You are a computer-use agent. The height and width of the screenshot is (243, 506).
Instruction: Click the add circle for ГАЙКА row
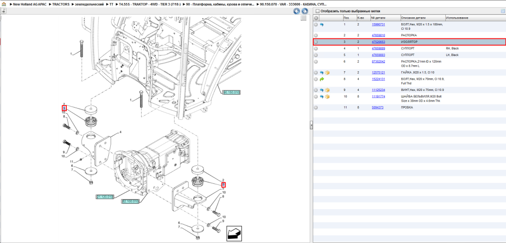point(316,73)
